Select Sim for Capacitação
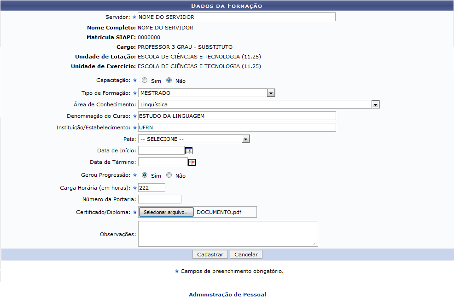Image resolution: width=454 pixels, height=307 pixels. pos(145,81)
